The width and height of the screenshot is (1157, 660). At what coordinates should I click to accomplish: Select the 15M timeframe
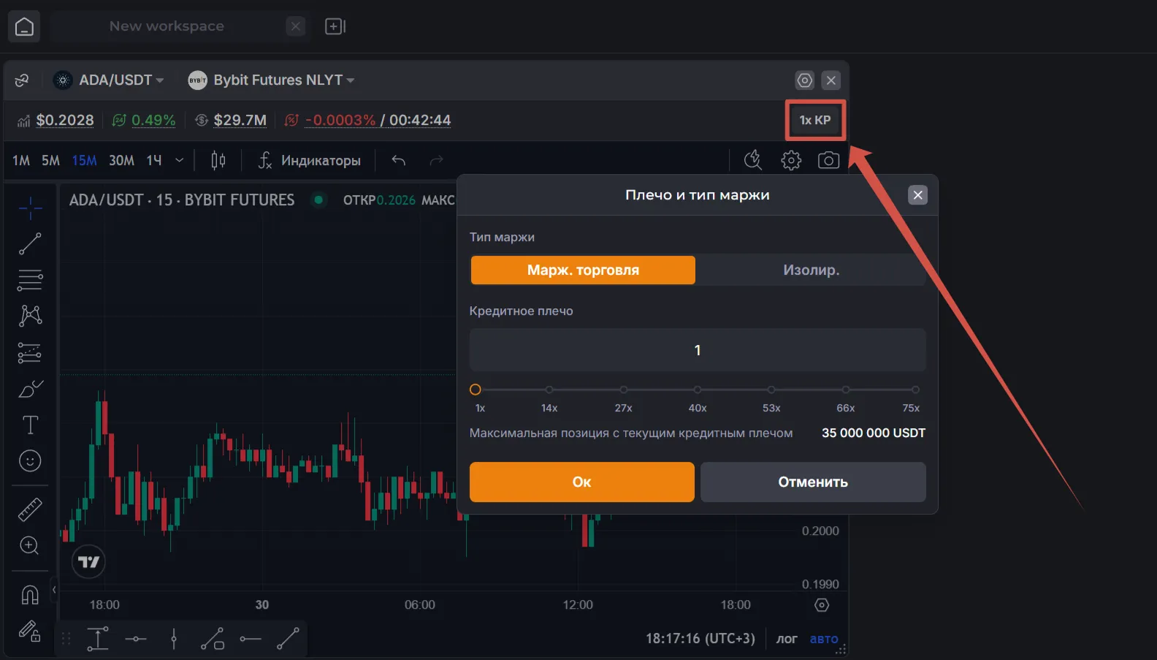click(84, 160)
